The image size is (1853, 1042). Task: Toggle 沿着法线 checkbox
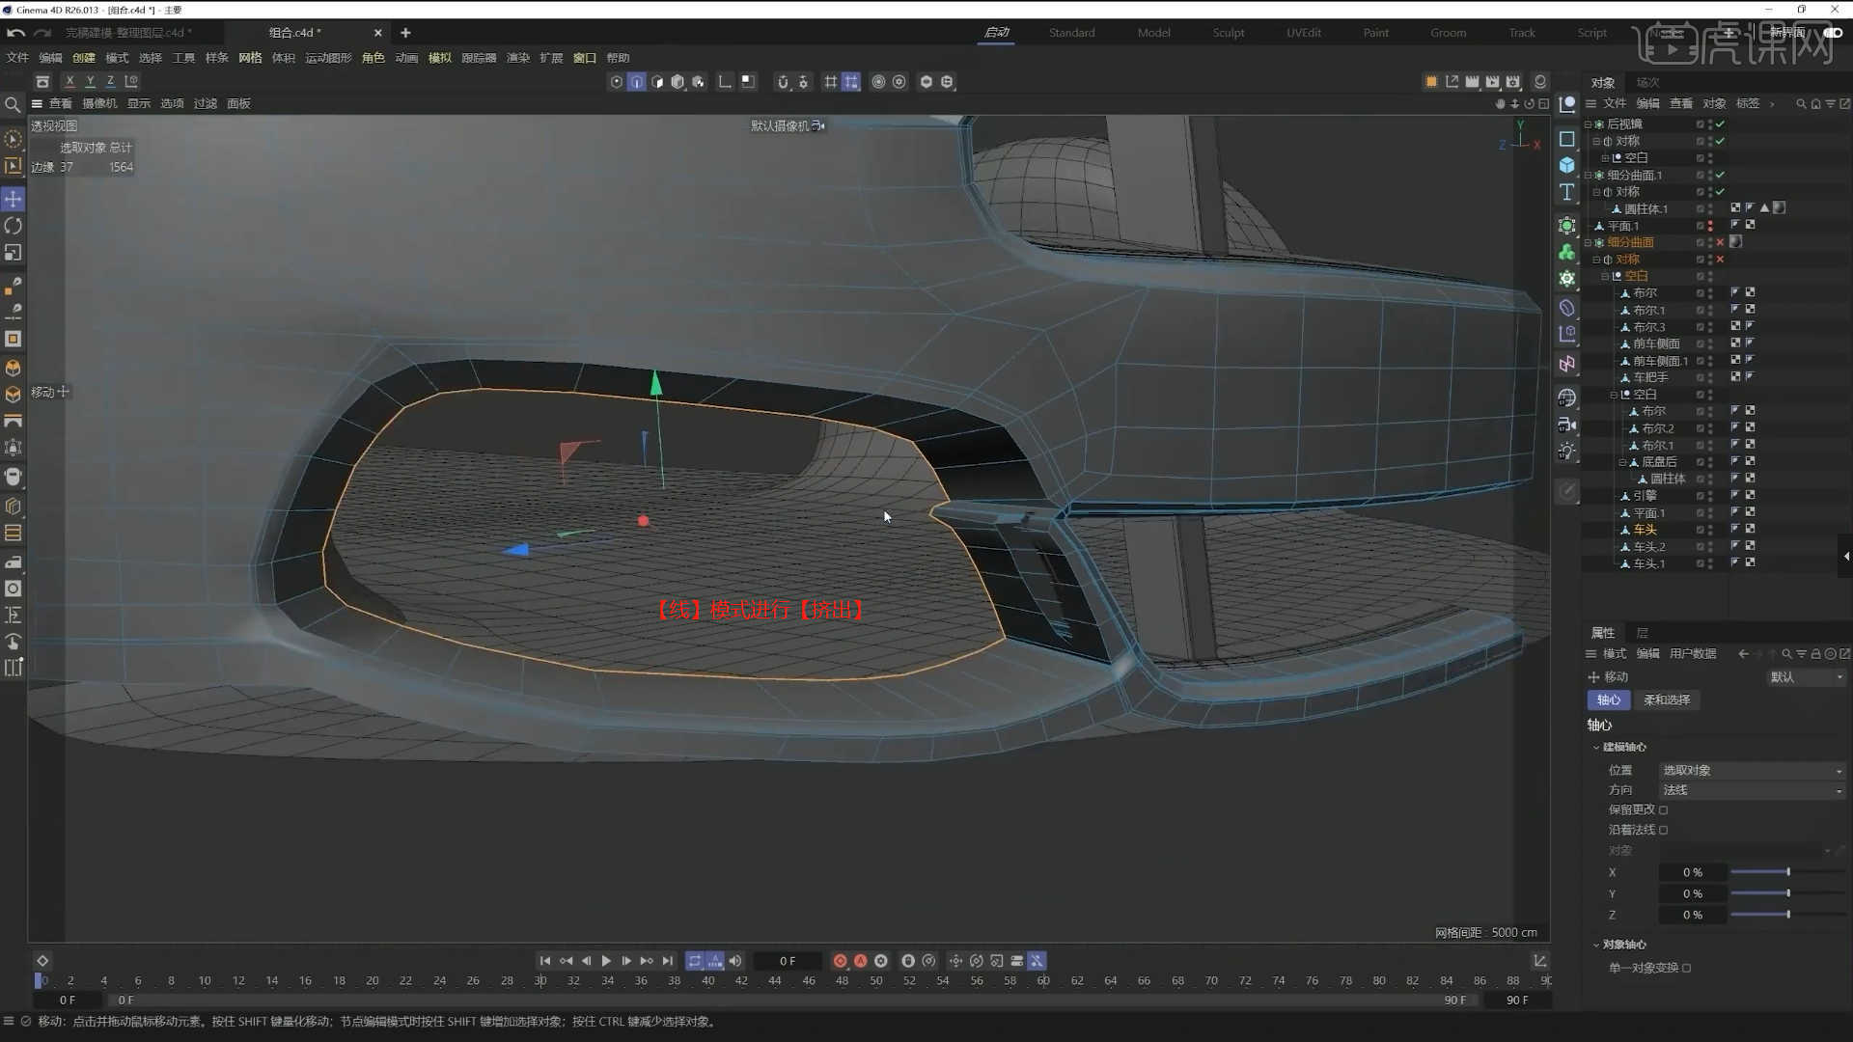pos(1663,830)
